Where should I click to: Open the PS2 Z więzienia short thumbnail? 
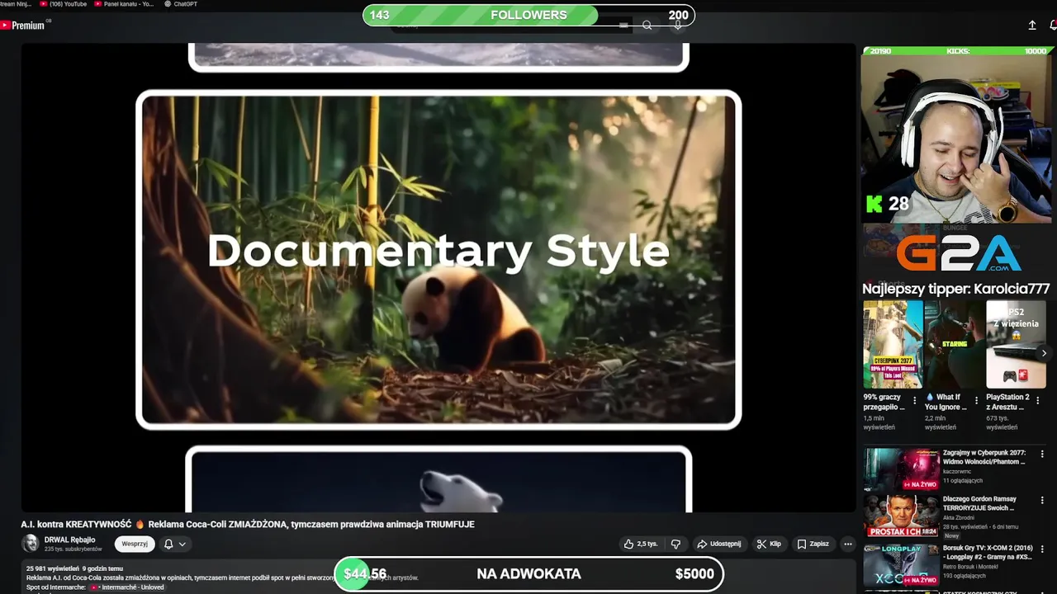click(1016, 344)
